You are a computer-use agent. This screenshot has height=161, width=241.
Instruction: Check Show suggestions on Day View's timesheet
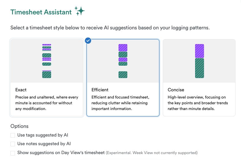[x=13, y=153]
